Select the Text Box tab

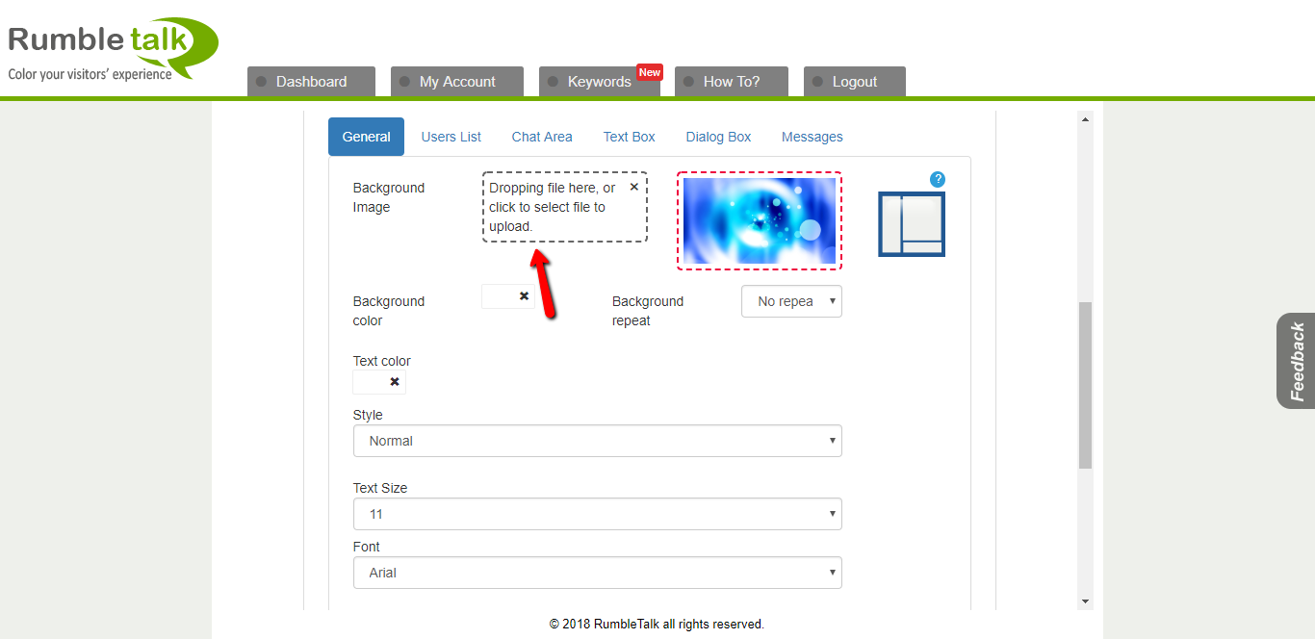pyautogui.click(x=629, y=137)
